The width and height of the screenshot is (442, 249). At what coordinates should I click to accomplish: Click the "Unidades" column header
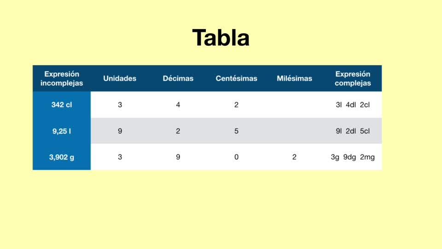click(120, 78)
